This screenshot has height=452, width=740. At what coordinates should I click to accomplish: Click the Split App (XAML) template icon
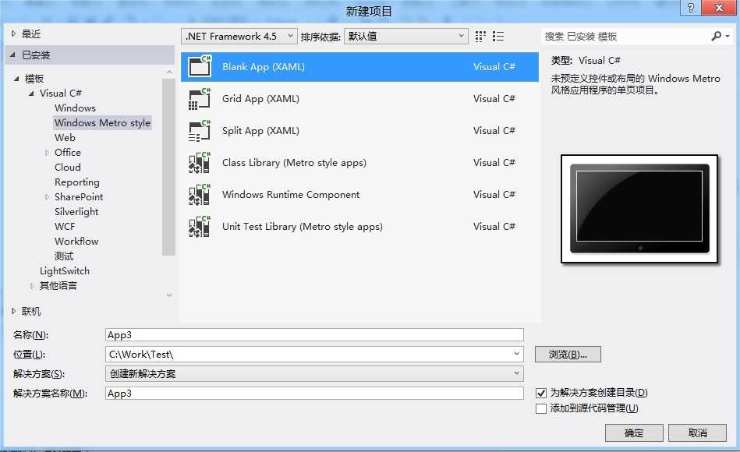[x=199, y=131]
